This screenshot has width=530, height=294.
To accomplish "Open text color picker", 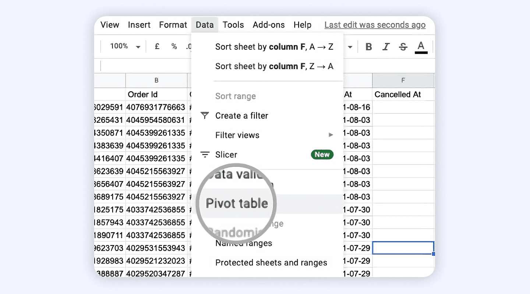I will click(x=421, y=47).
